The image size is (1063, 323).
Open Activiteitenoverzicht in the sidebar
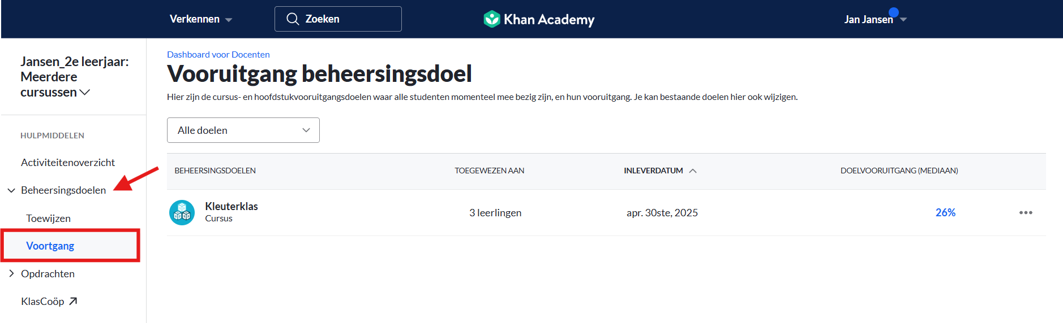[x=68, y=163]
